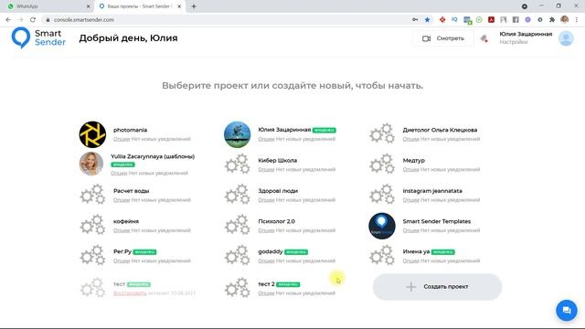
Task: Click the Создать проект button
Action: pyautogui.click(x=437, y=287)
